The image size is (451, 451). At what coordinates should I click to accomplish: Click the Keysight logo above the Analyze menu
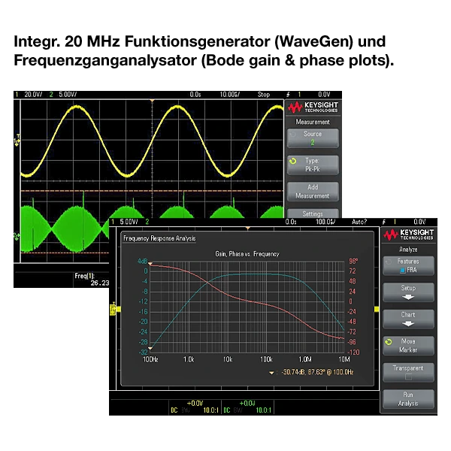(x=408, y=235)
